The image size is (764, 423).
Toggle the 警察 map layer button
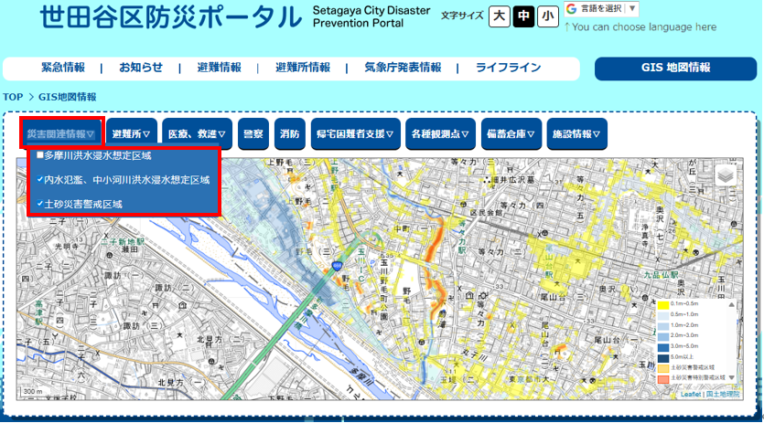(x=253, y=134)
